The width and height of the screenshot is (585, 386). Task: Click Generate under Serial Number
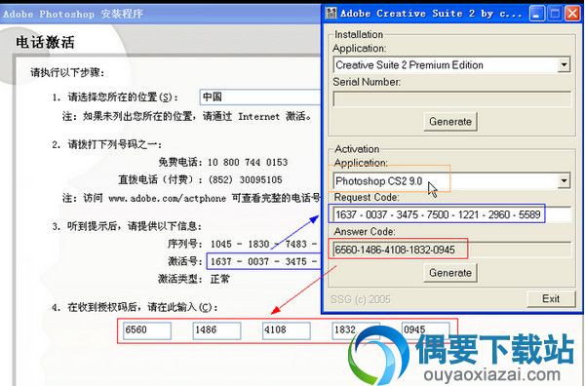(450, 122)
